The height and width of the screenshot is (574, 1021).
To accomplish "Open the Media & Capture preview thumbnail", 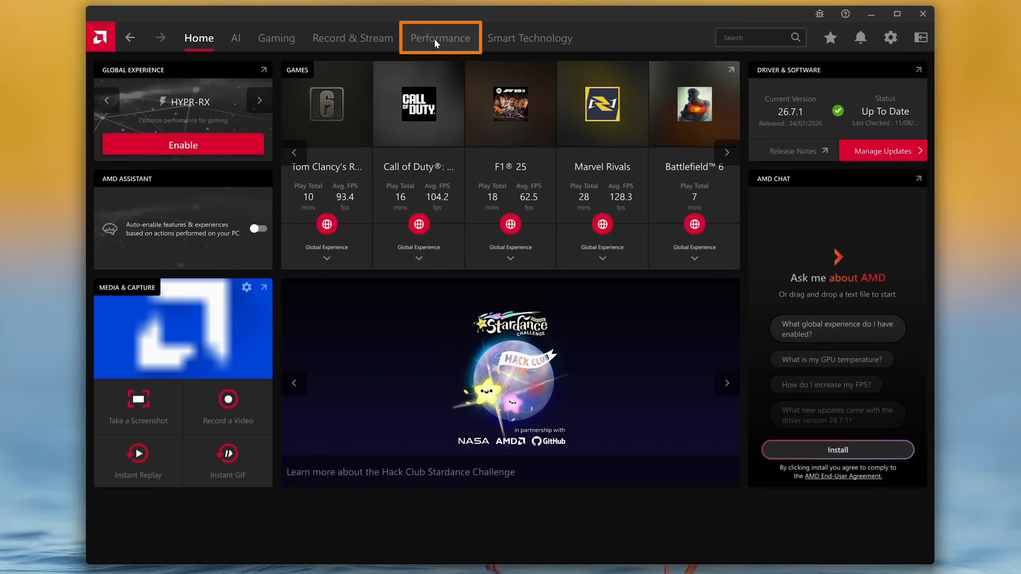I will point(183,328).
